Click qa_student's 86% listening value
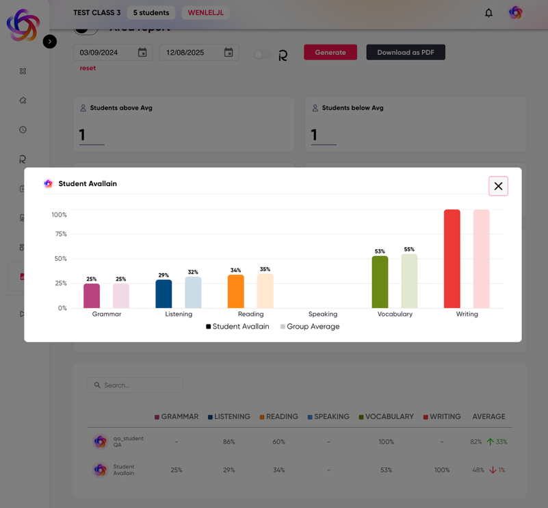 [229, 442]
